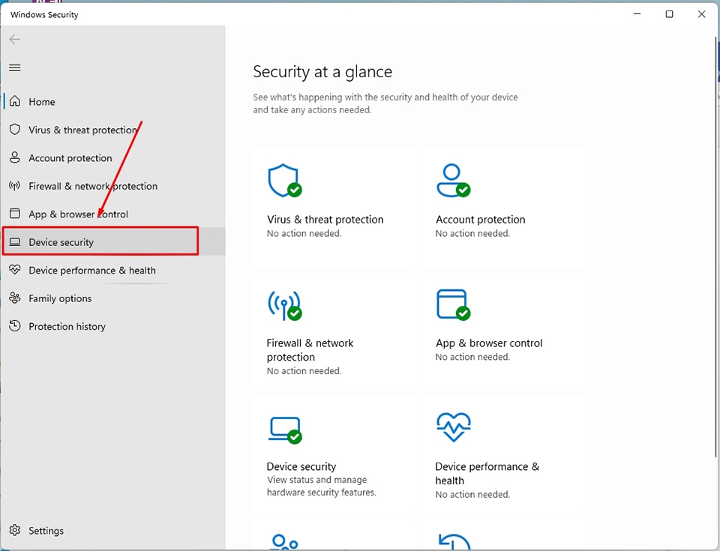The image size is (720, 551).
Task: Open App & browser control tile icon
Action: pyautogui.click(x=453, y=303)
